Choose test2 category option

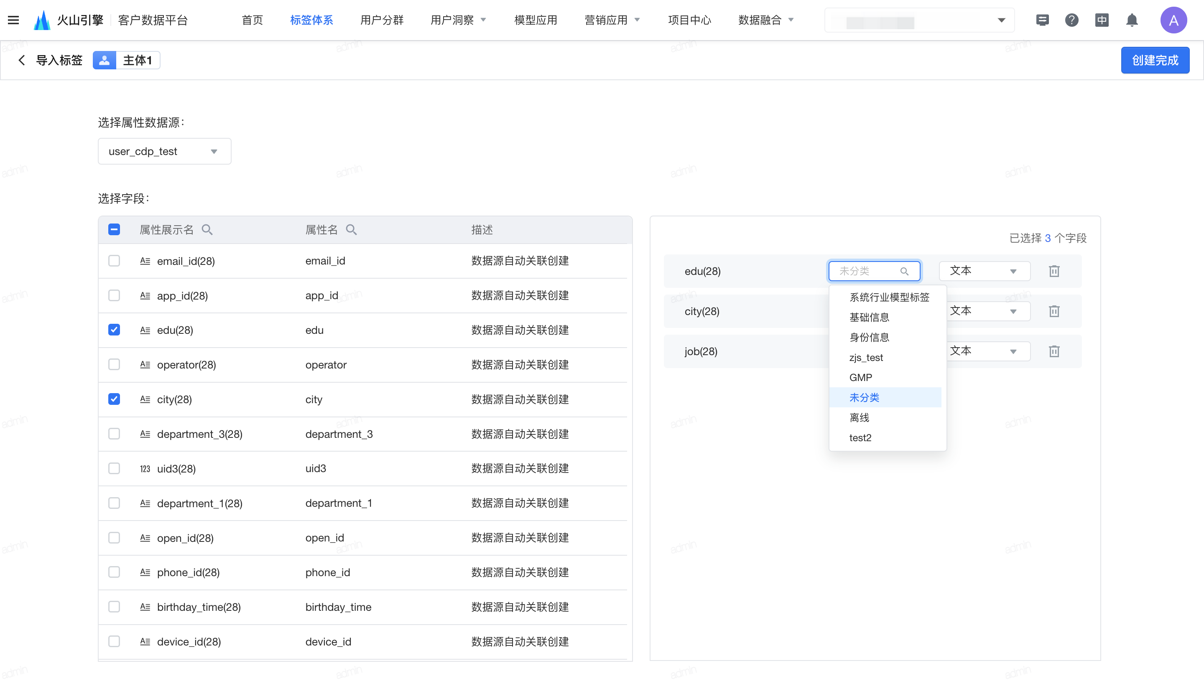click(x=885, y=438)
